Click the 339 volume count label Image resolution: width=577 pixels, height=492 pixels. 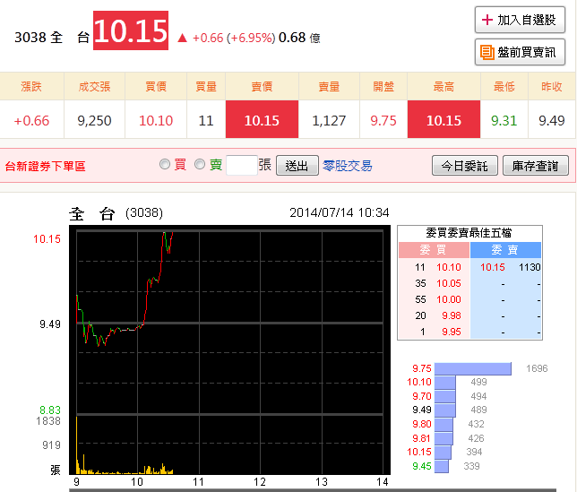471,466
